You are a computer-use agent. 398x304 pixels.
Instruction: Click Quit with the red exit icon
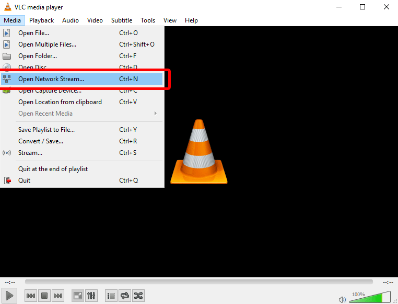click(x=25, y=181)
